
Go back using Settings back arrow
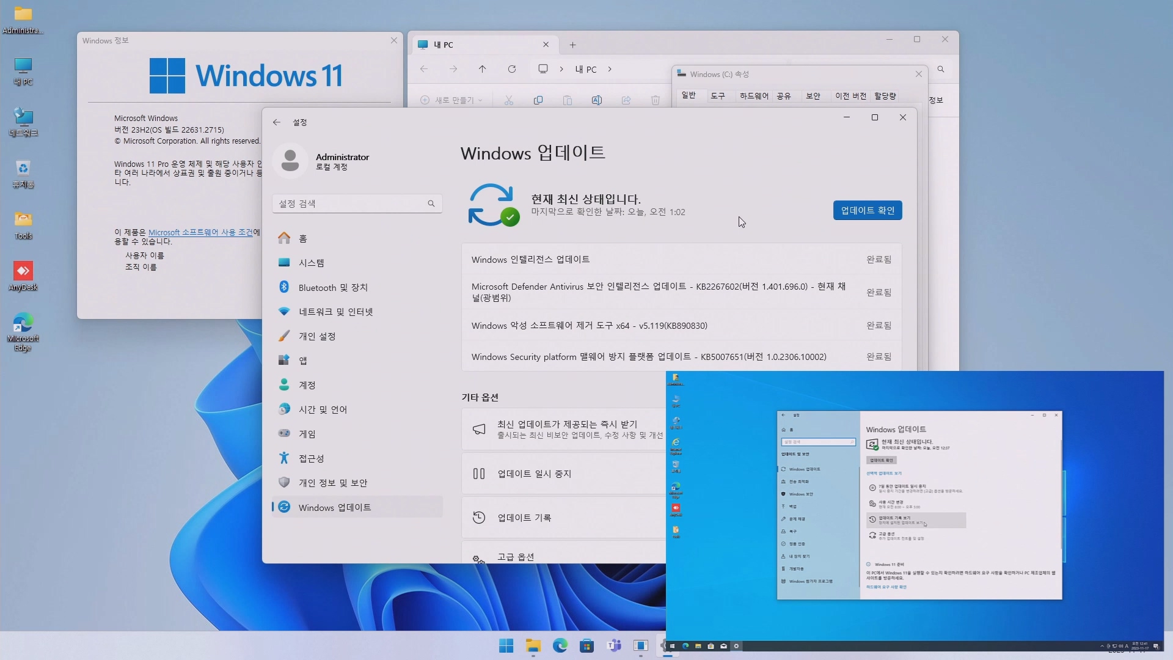tap(277, 122)
